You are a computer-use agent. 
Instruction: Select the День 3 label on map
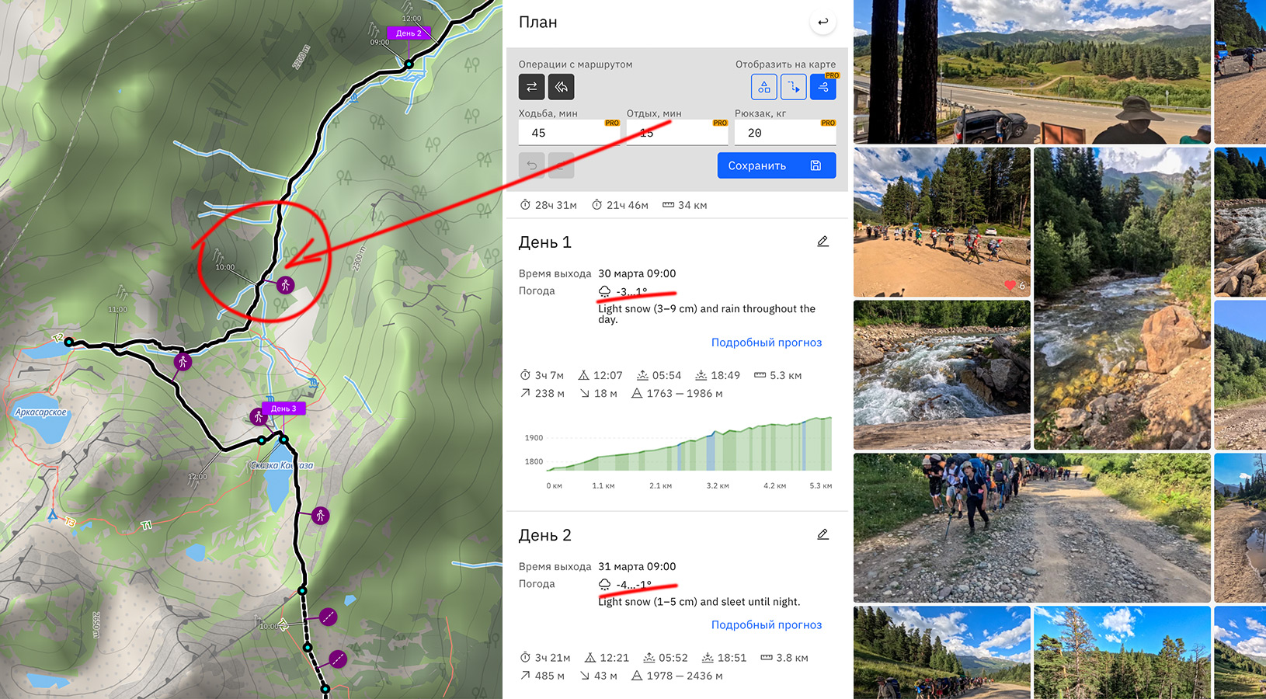click(x=283, y=409)
